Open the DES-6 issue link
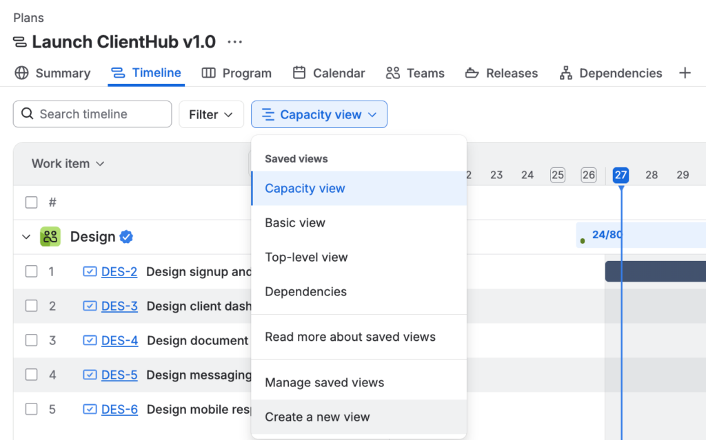Image resolution: width=706 pixels, height=440 pixels. [119, 410]
